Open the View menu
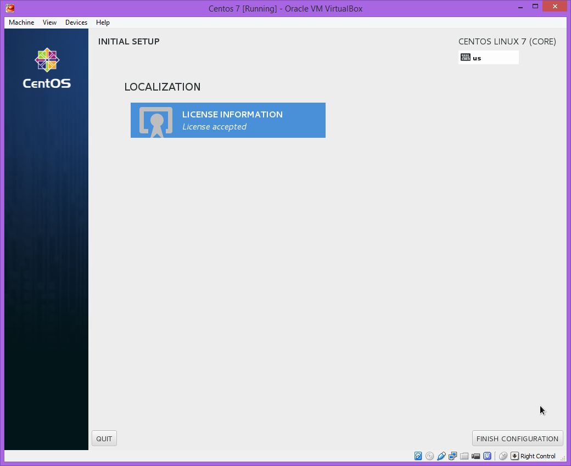Screen dimensions: 571x466 pyautogui.click(x=49, y=22)
